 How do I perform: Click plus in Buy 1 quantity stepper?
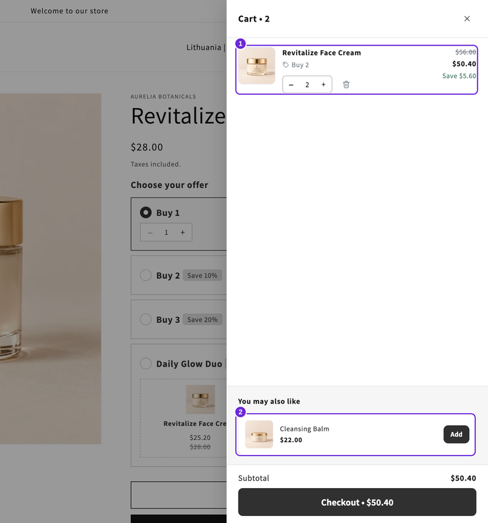(182, 233)
